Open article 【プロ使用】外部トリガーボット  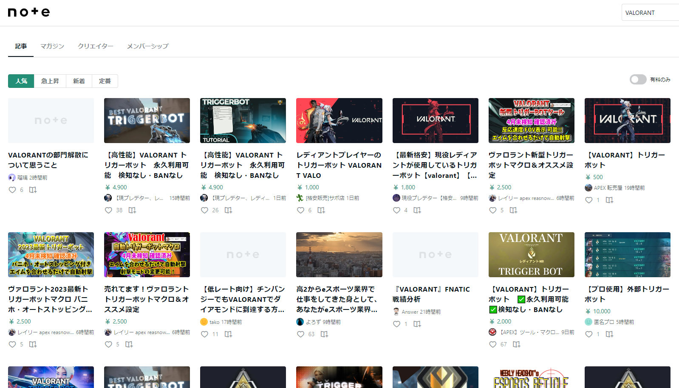(627, 294)
